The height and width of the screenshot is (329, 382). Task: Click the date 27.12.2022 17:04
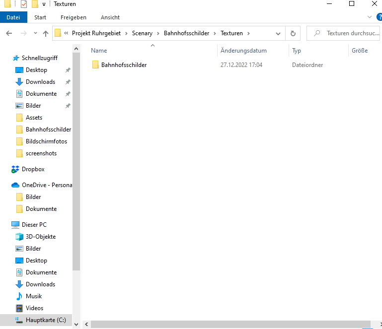[x=241, y=65]
